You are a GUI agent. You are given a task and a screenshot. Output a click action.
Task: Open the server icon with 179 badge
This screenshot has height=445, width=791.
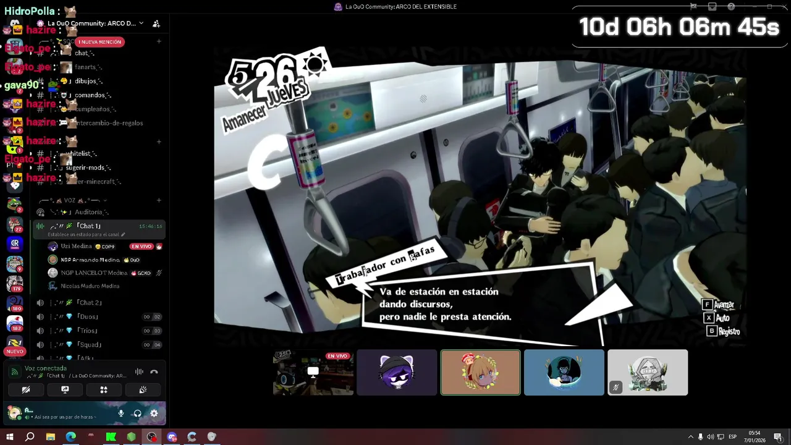click(x=15, y=284)
